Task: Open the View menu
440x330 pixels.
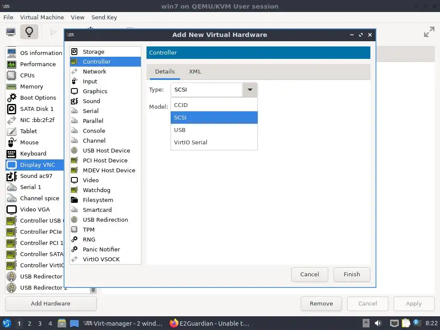Action: click(x=77, y=17)
